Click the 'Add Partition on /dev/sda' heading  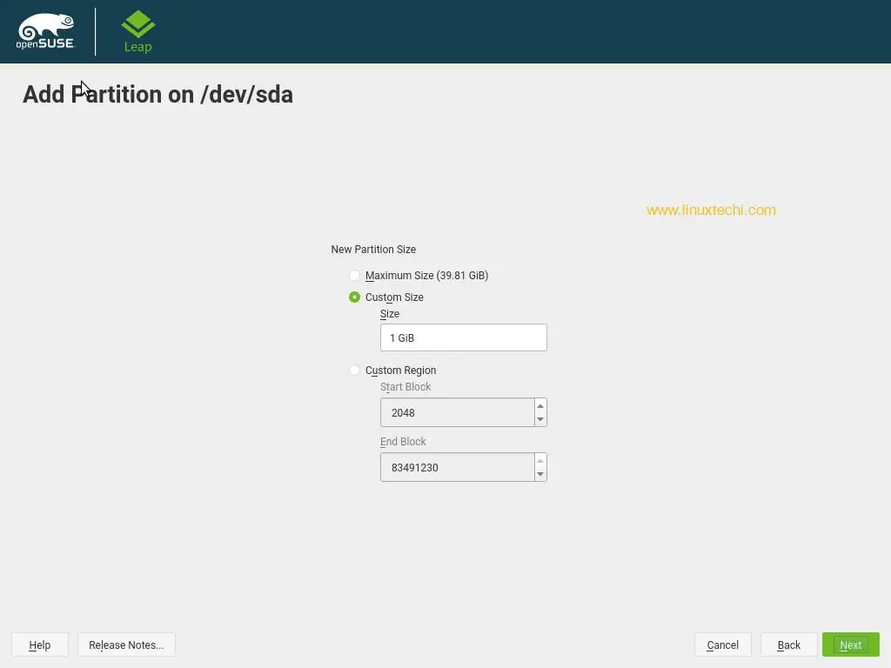click(x=158, y=94)
